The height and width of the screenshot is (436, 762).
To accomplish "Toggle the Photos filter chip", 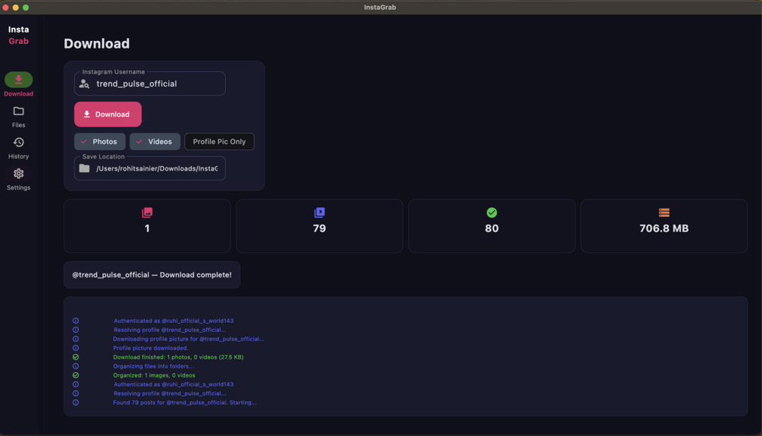I will click(99, 142).
